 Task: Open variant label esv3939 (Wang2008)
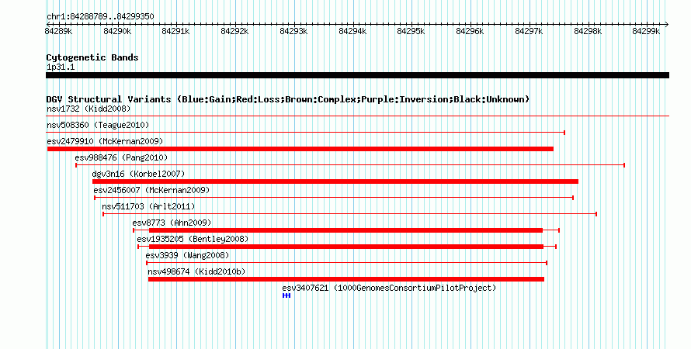[187, 255]
